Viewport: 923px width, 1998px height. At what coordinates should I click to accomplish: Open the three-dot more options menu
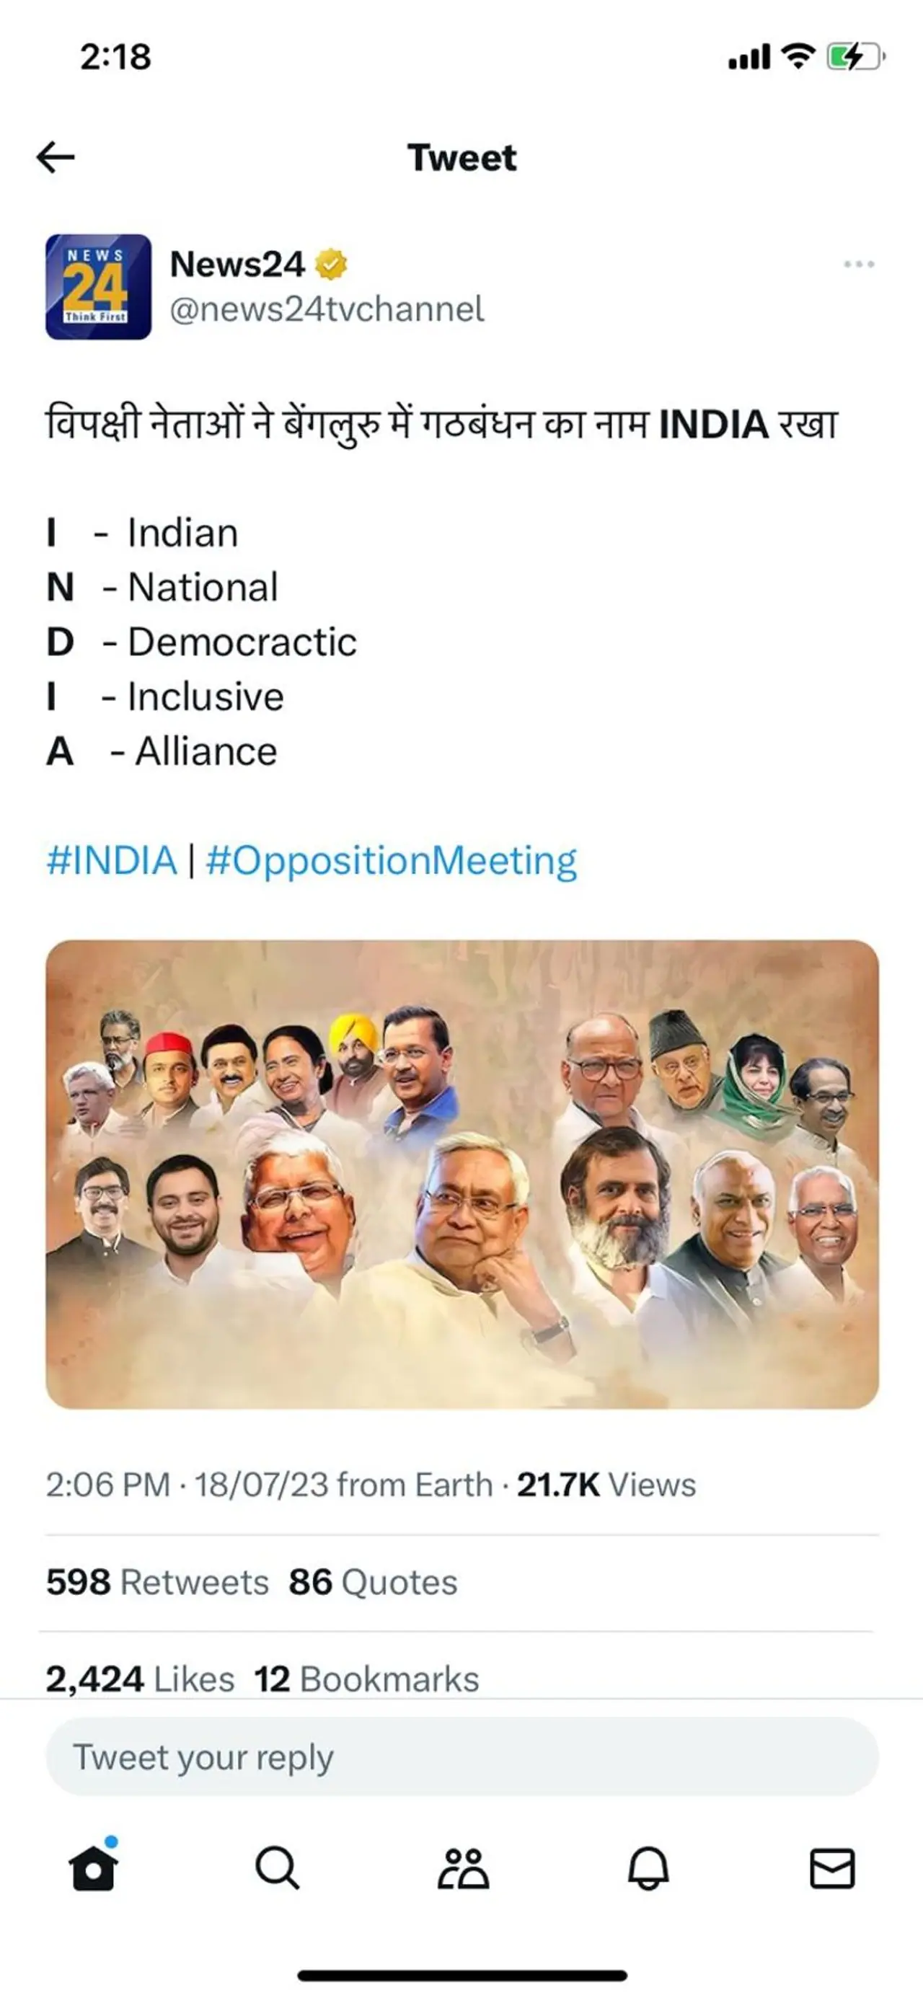[859, 265]
